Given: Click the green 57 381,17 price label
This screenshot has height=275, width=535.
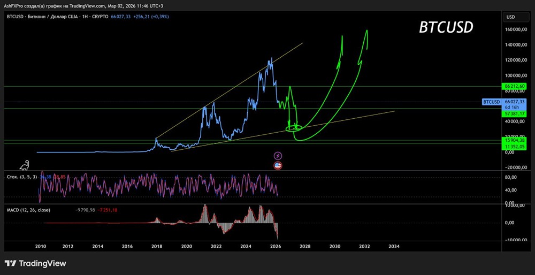Looking at the screenshot, I should (515, 113).
